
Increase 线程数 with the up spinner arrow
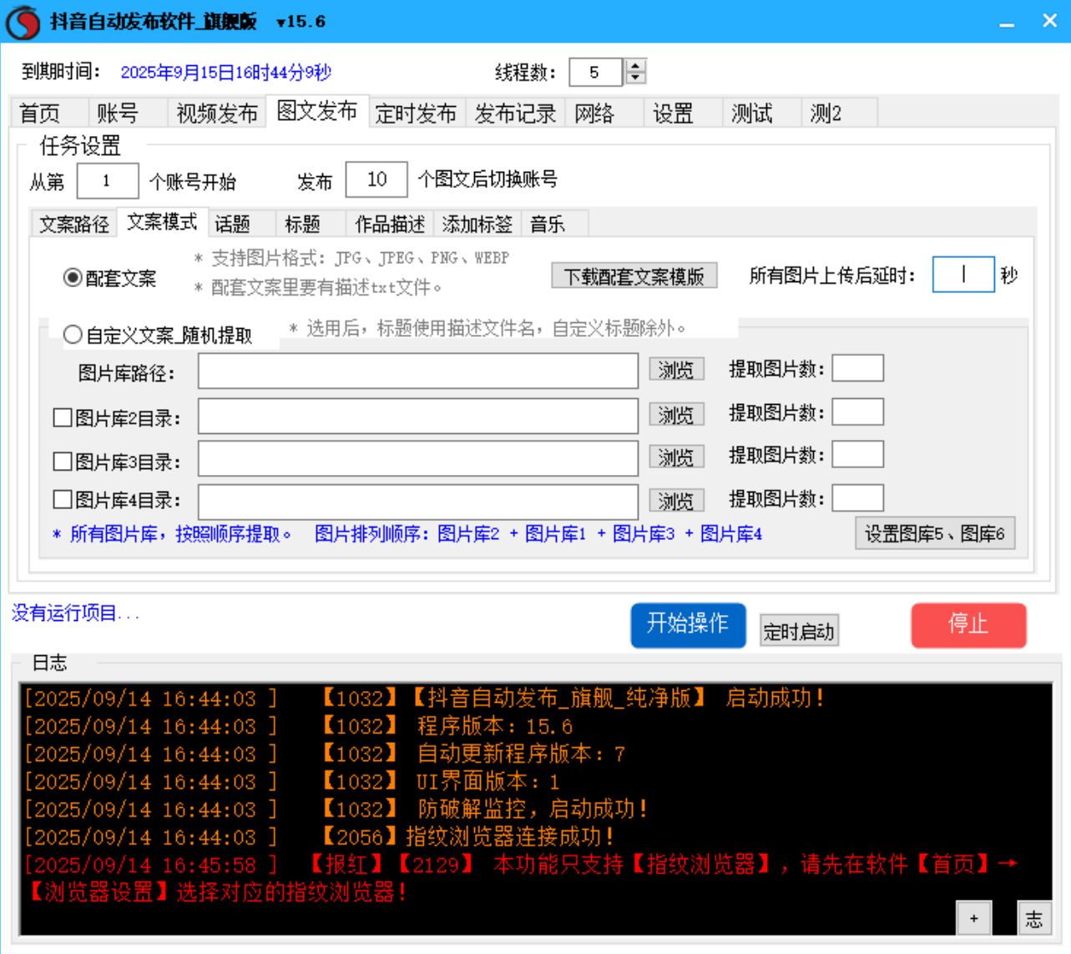coord(634,66)
